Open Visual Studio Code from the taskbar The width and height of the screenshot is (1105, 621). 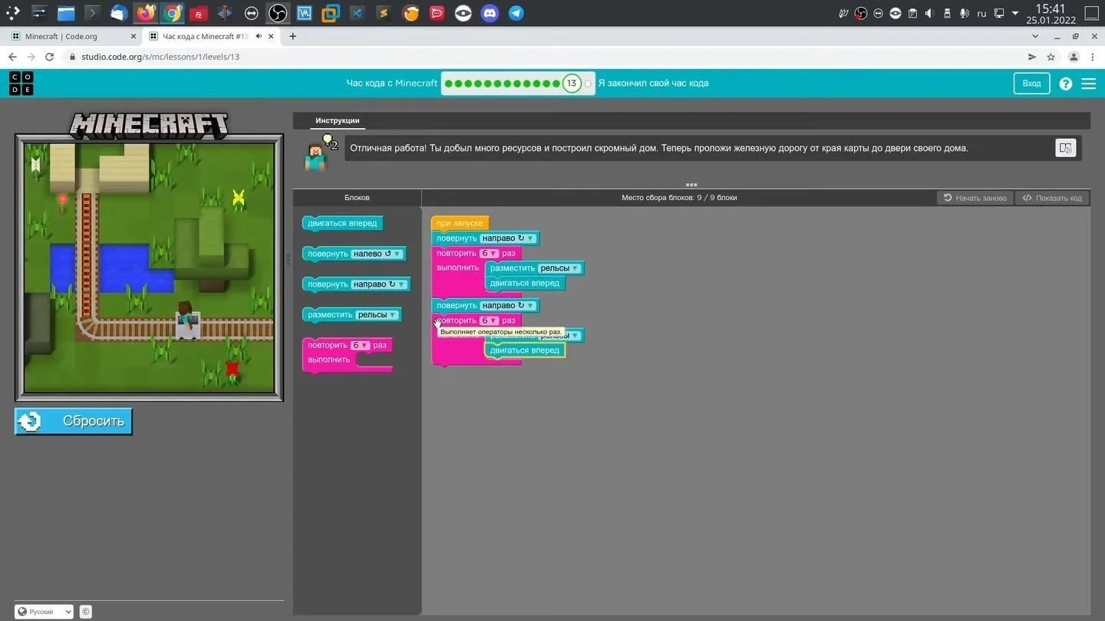pos(357,13)
